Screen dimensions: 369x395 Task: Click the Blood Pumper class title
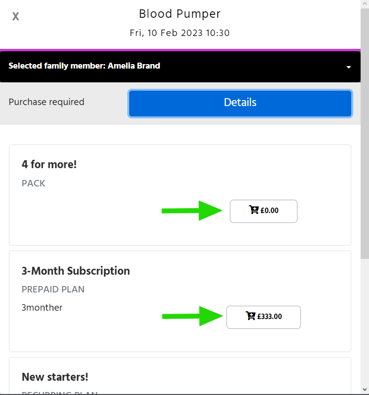click(x=180, y=14)
